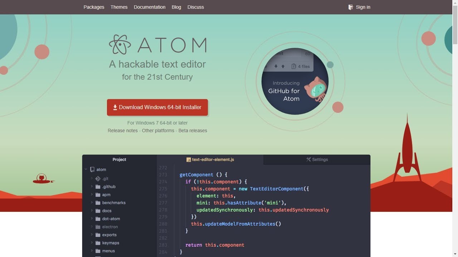Click the benchmarks folder icon

[98, 203]
